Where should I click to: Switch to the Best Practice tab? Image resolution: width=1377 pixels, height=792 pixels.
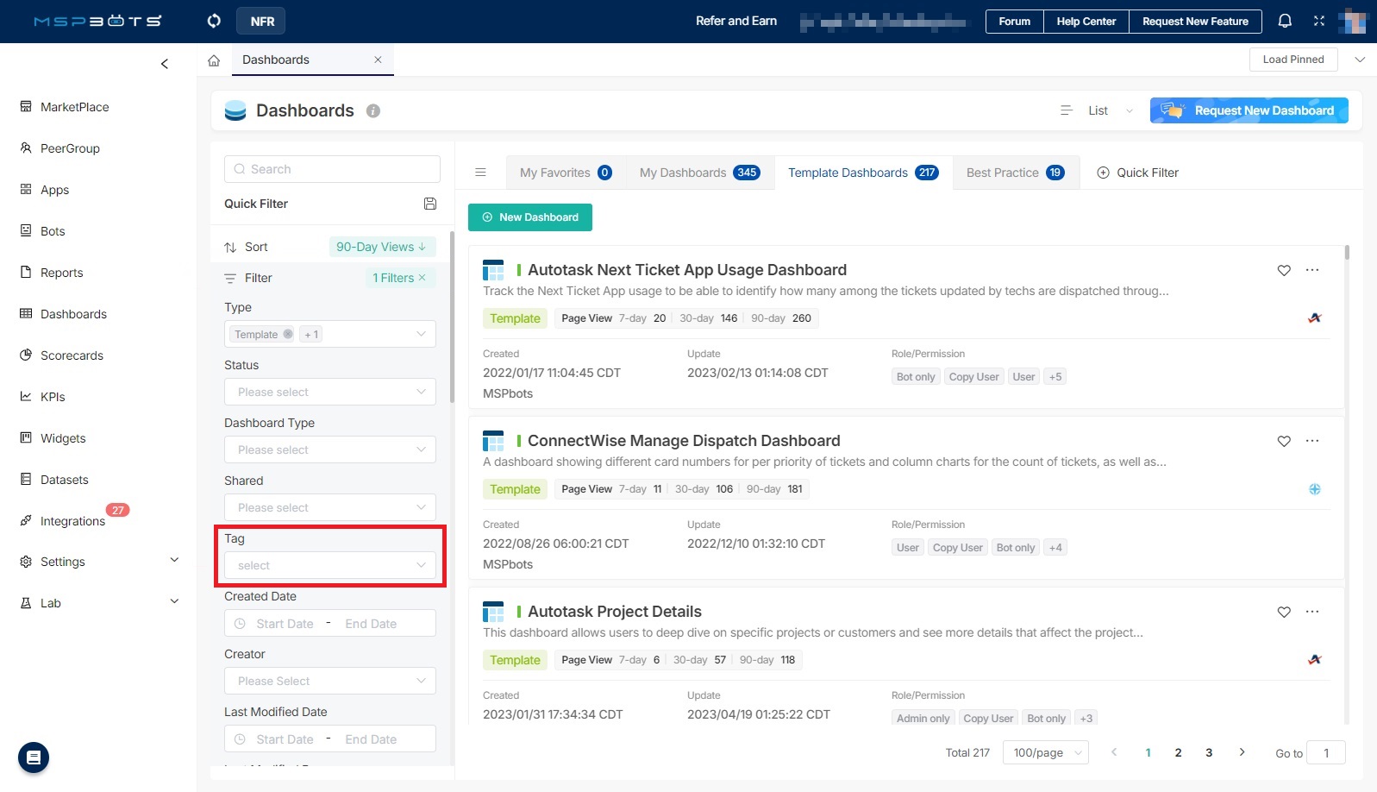(x=1015, y=173)
